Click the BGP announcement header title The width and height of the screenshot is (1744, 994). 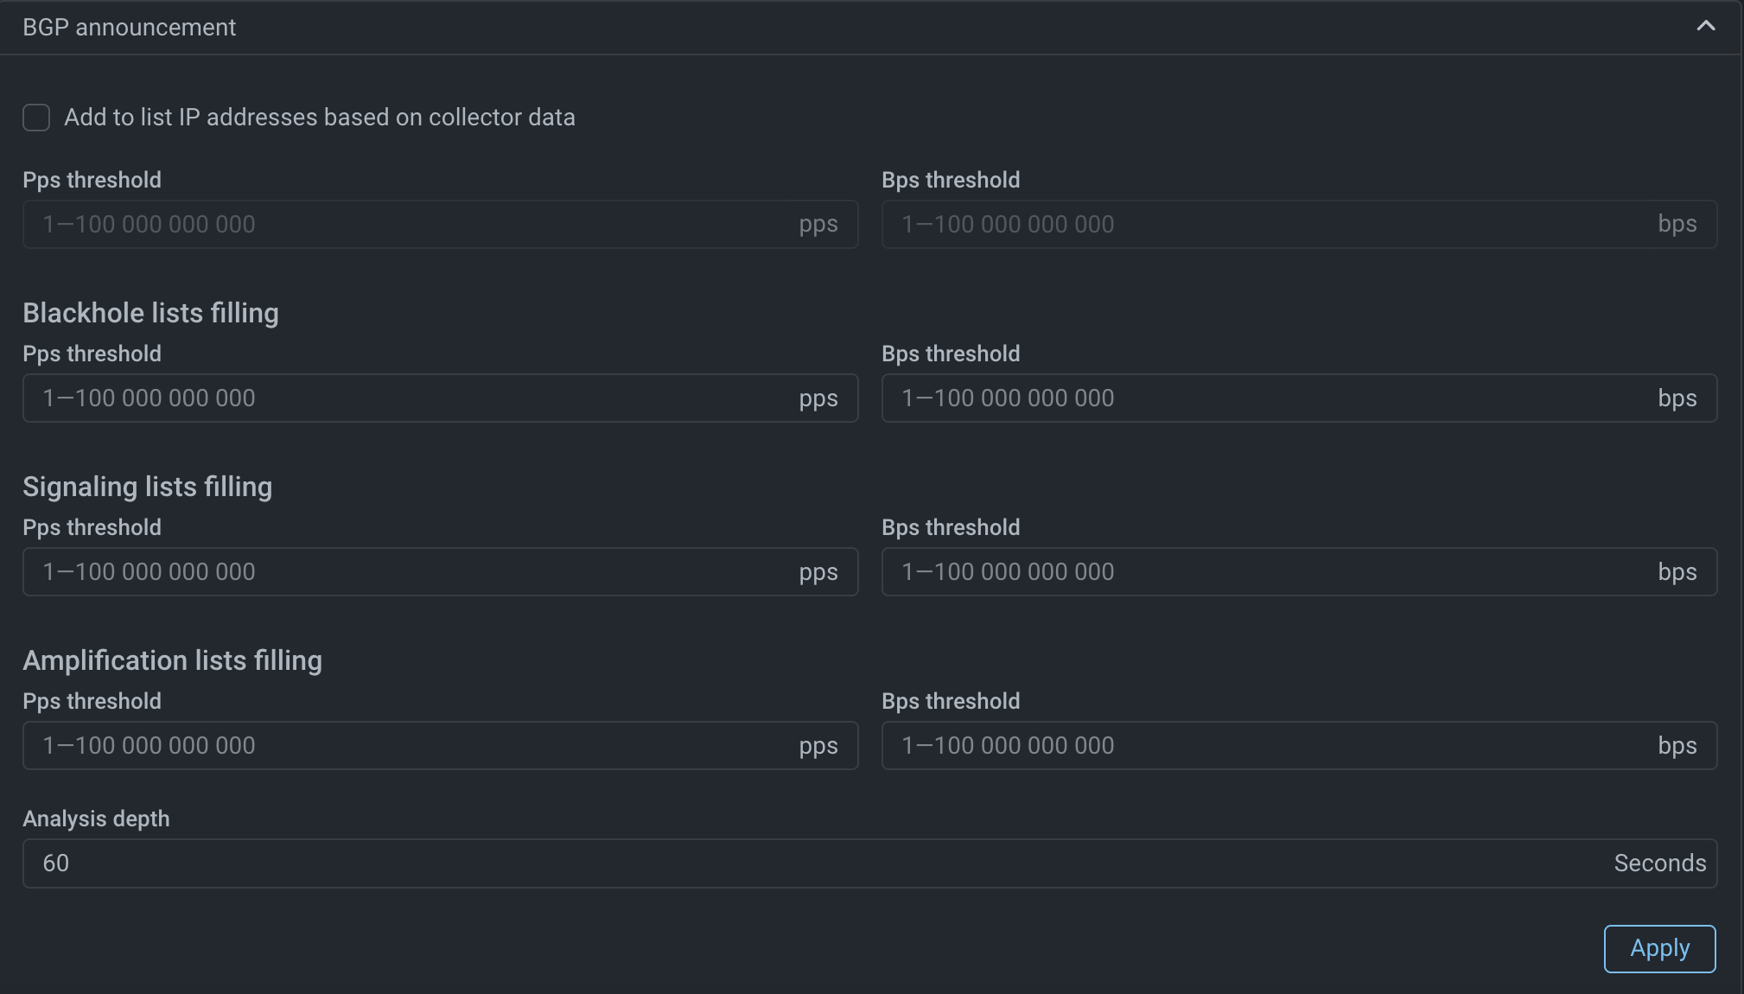[x=129, y=28]
